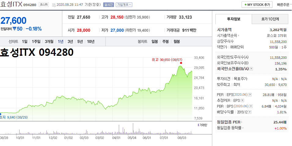Click the 시가 value 28,000
Image resolution: width=292 pixels, height=146 pixels.
(83, 30)
